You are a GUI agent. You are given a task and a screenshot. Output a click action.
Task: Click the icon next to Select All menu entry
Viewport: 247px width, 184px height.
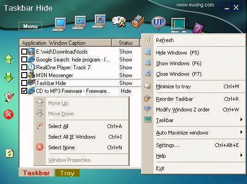[x=40, y=126]
